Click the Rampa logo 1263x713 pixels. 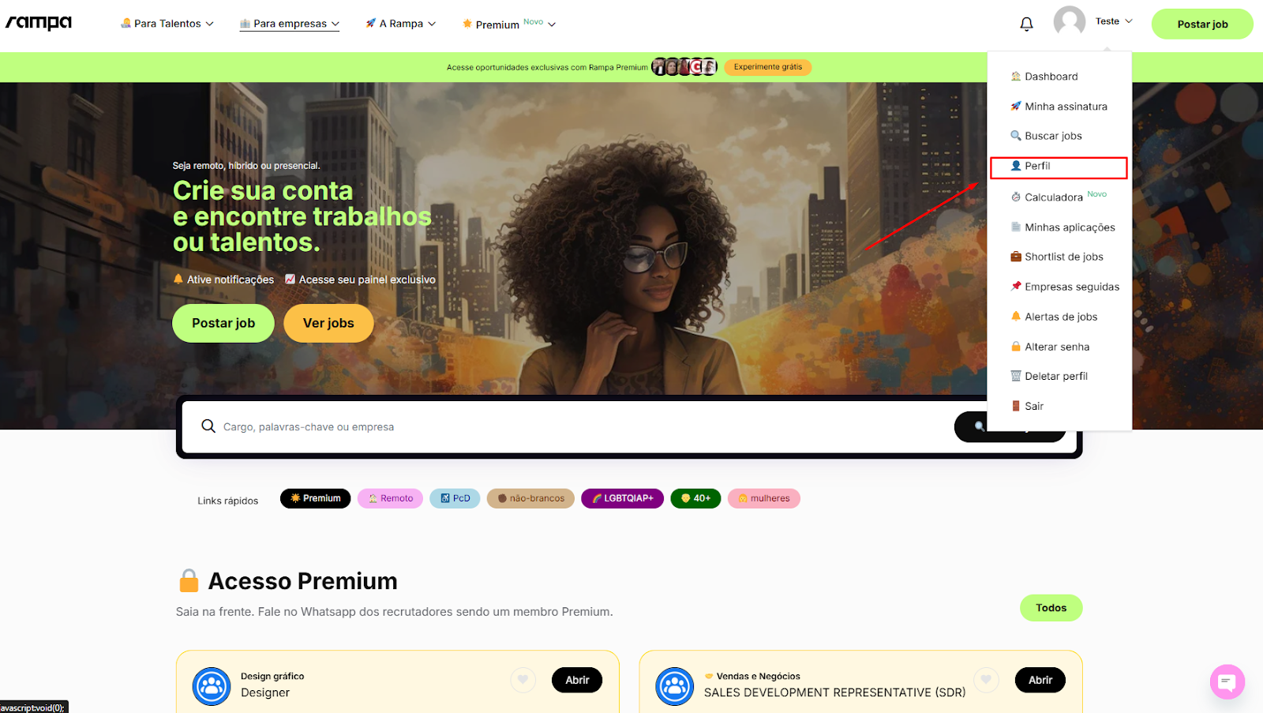(x=39, y=23)
